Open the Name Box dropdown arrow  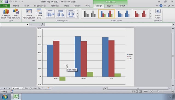click(x=27, y=25)
